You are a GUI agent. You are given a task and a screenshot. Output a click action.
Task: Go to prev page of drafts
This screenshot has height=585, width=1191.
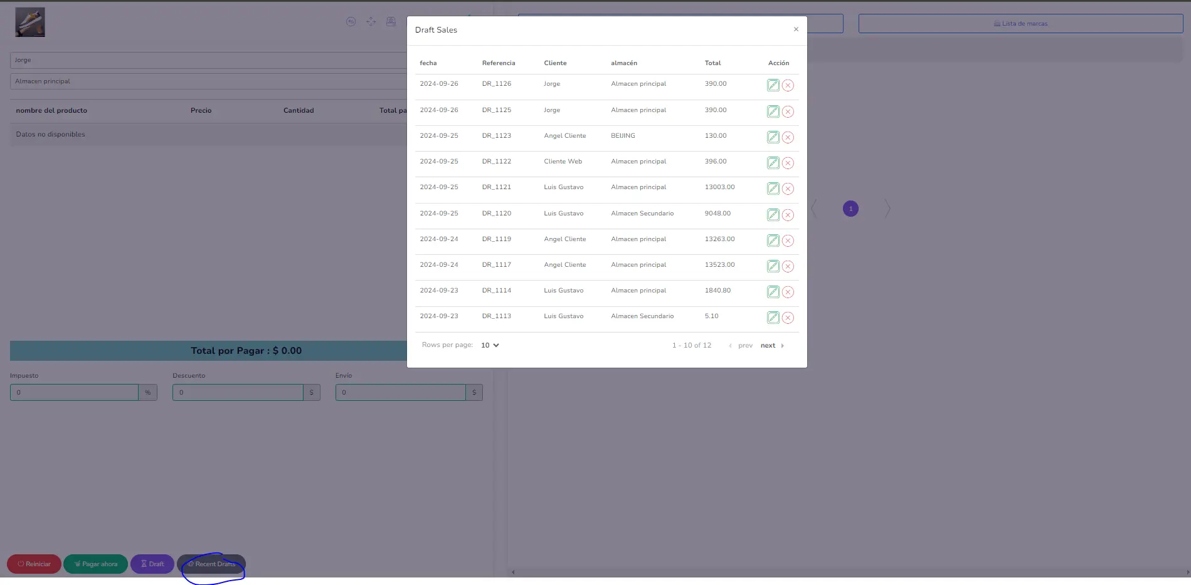coord(741,346)
